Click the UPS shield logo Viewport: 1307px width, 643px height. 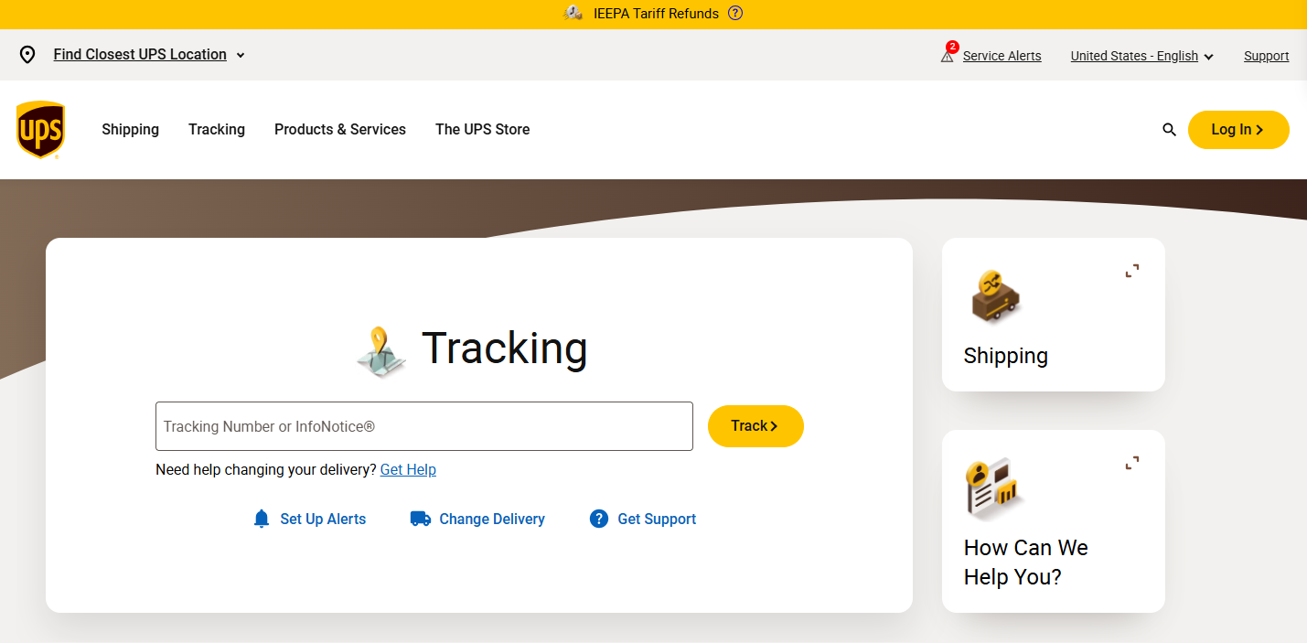click(40, 130)
